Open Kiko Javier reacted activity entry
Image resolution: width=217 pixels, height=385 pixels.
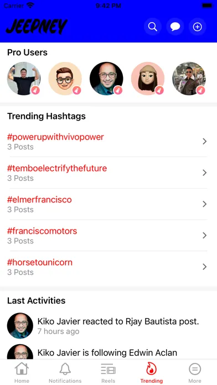pyautogui.click(x=108, y=326)
